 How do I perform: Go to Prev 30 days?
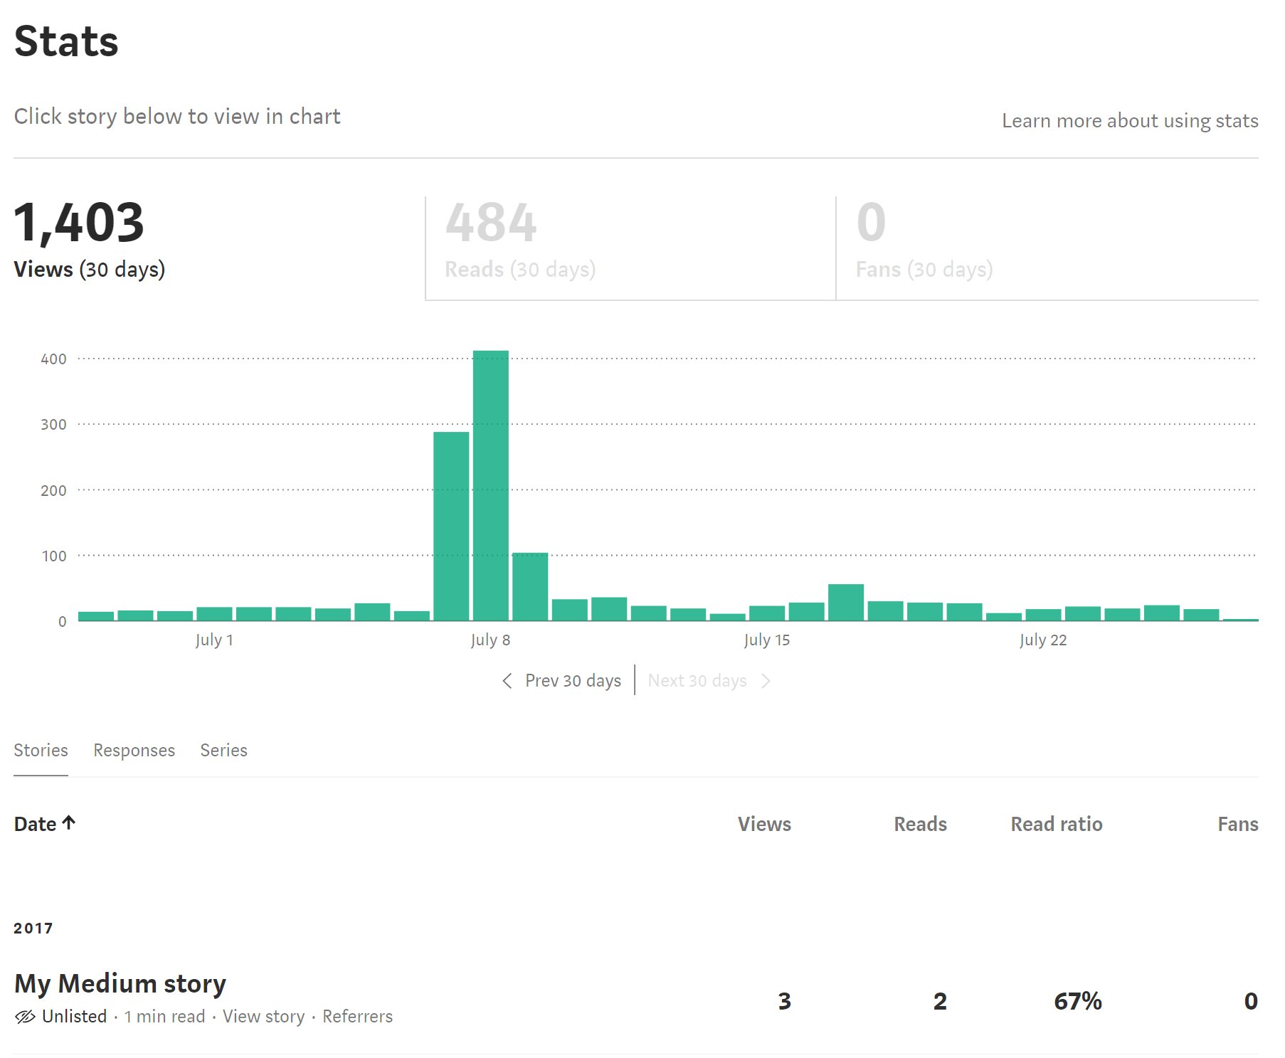click(x=573, y=681)
